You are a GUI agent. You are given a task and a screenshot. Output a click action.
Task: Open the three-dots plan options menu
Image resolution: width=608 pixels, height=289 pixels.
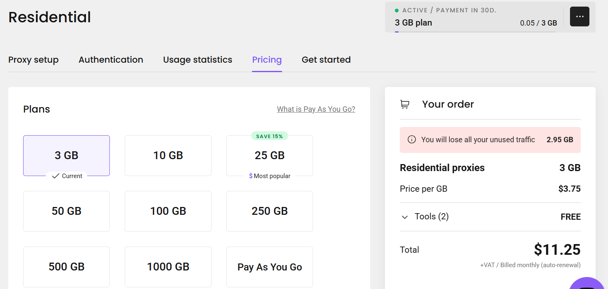[x=579, y=16]
